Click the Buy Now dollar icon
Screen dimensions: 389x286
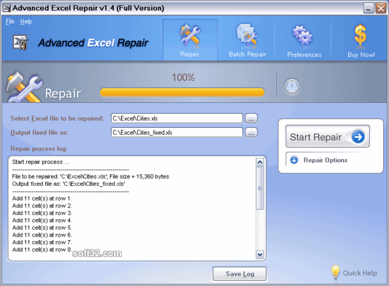pos(361,36)
